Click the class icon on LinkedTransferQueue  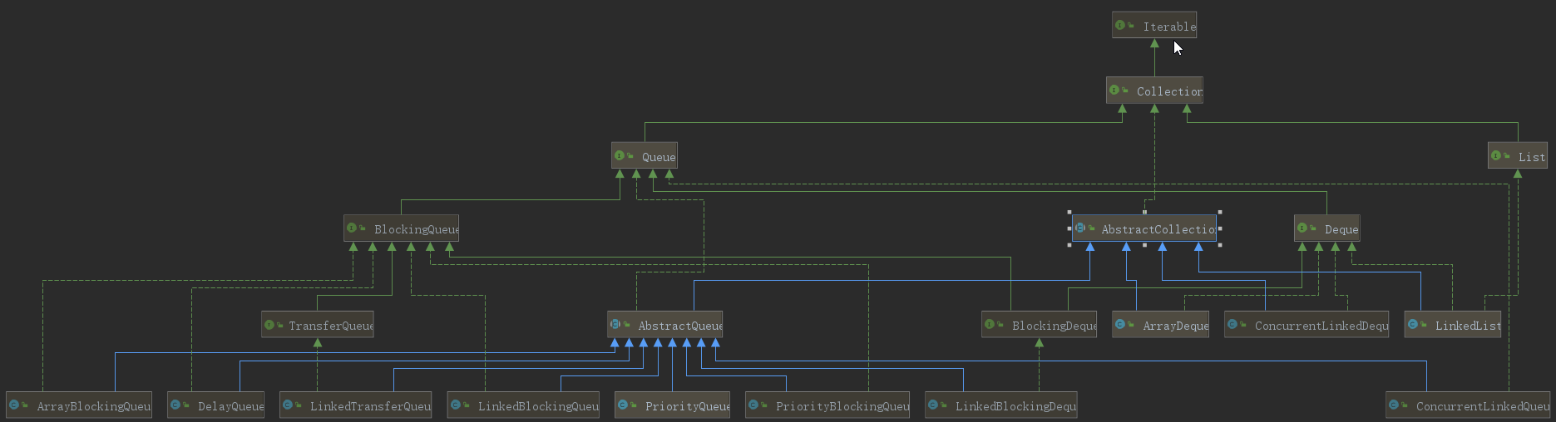[288, 405]
